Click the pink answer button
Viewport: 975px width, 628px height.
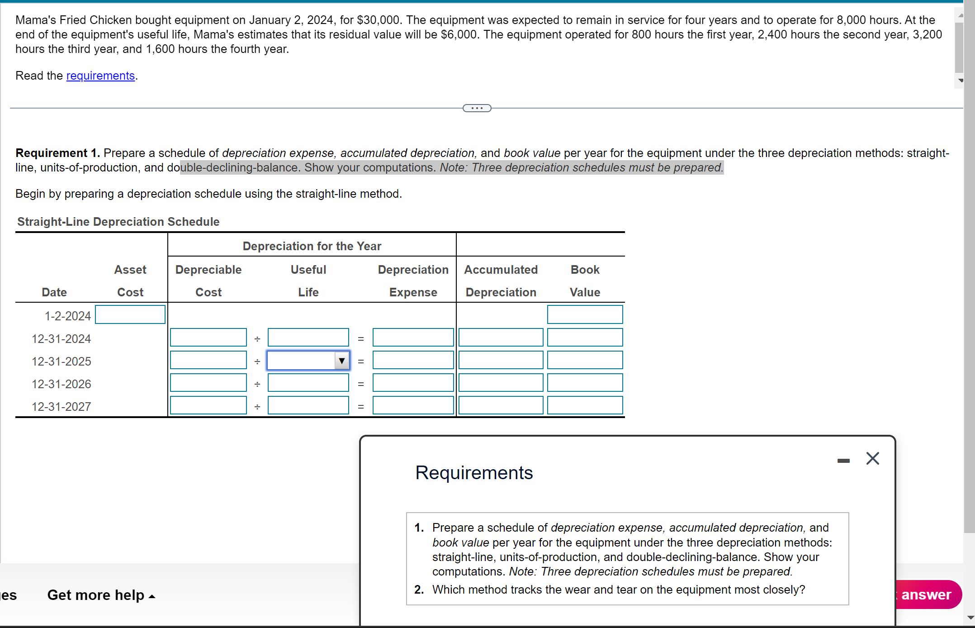(x=926, y=595)
